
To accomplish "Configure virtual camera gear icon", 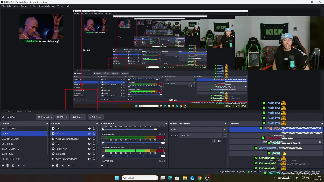I will (x=320, y=142).
